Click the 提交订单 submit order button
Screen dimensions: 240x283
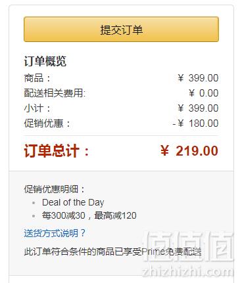(x=121, y=29)
